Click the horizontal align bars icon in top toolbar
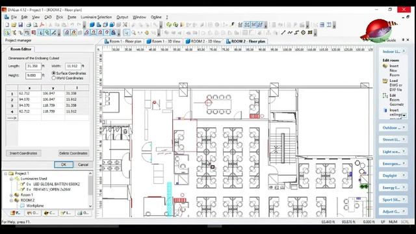 click(x=322, y=25)
